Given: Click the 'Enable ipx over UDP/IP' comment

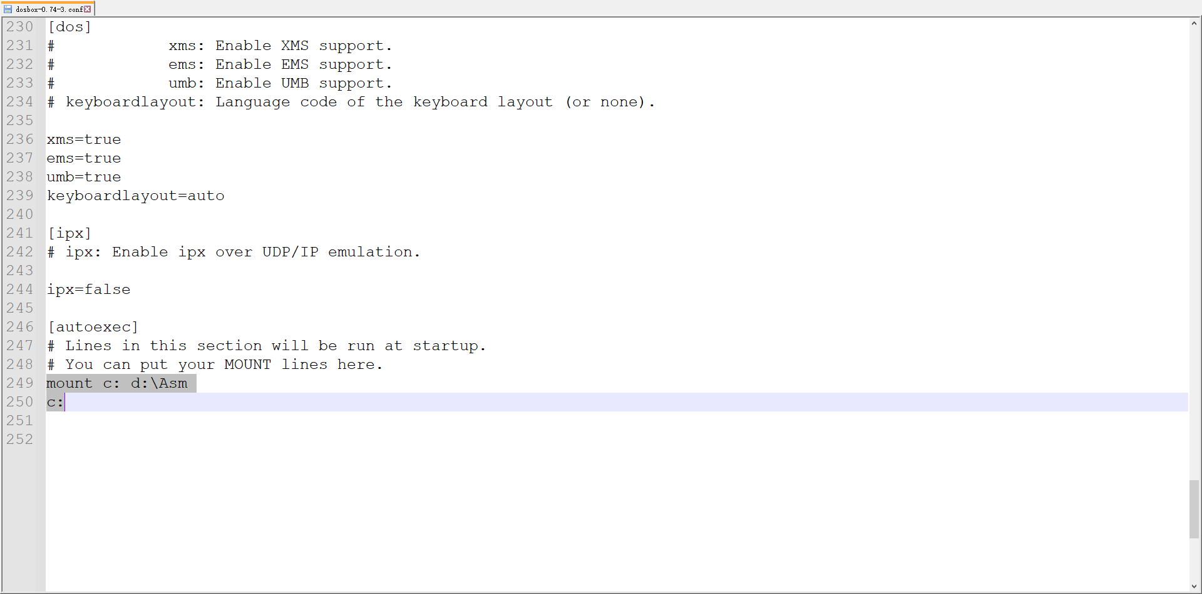Looking at the screenshot, I should coord(234,252).
